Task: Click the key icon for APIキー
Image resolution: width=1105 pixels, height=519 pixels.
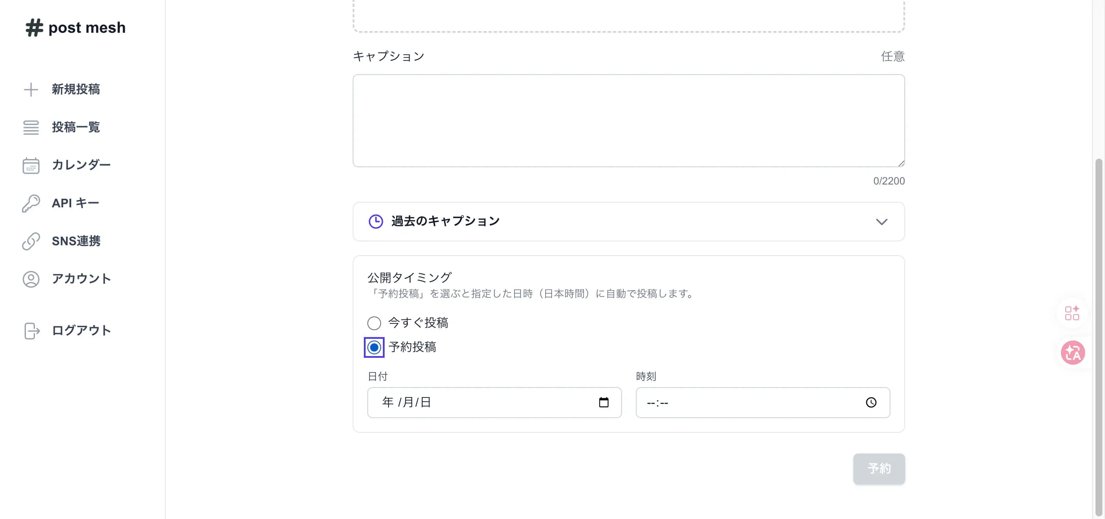Action: [31, 203]
